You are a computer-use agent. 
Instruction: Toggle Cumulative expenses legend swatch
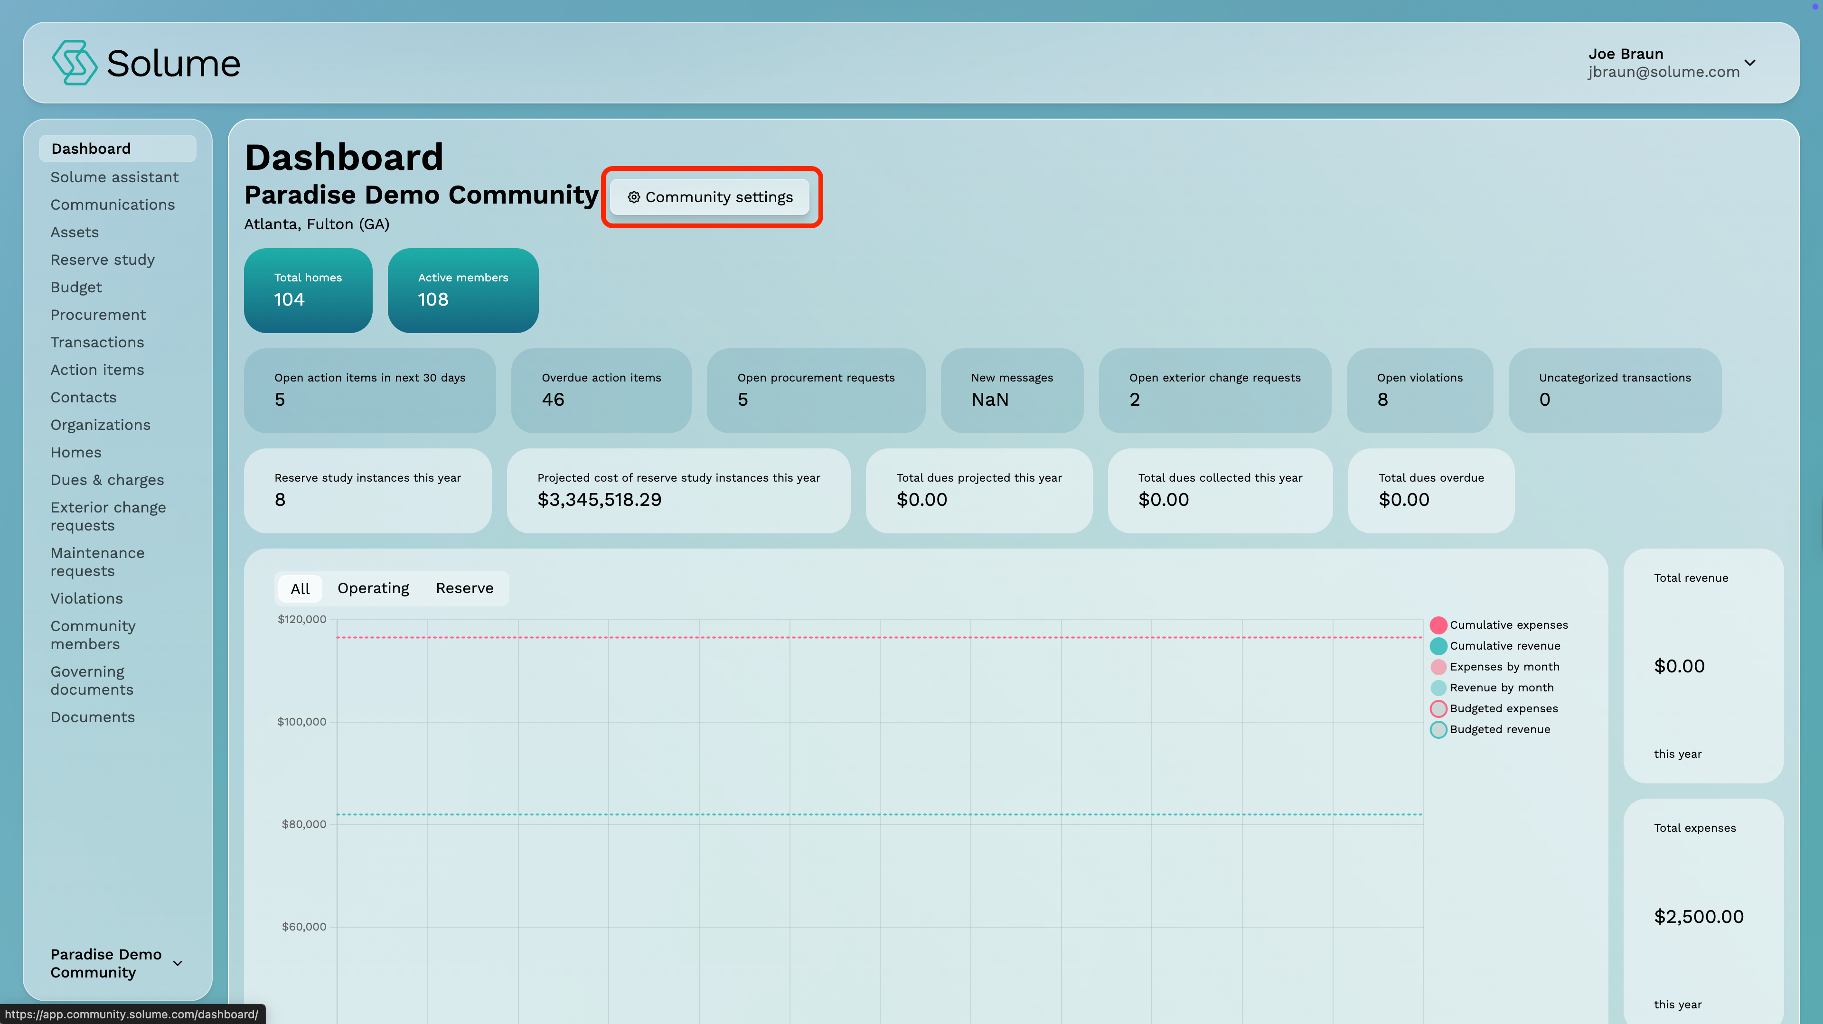tap(1438, 625)
